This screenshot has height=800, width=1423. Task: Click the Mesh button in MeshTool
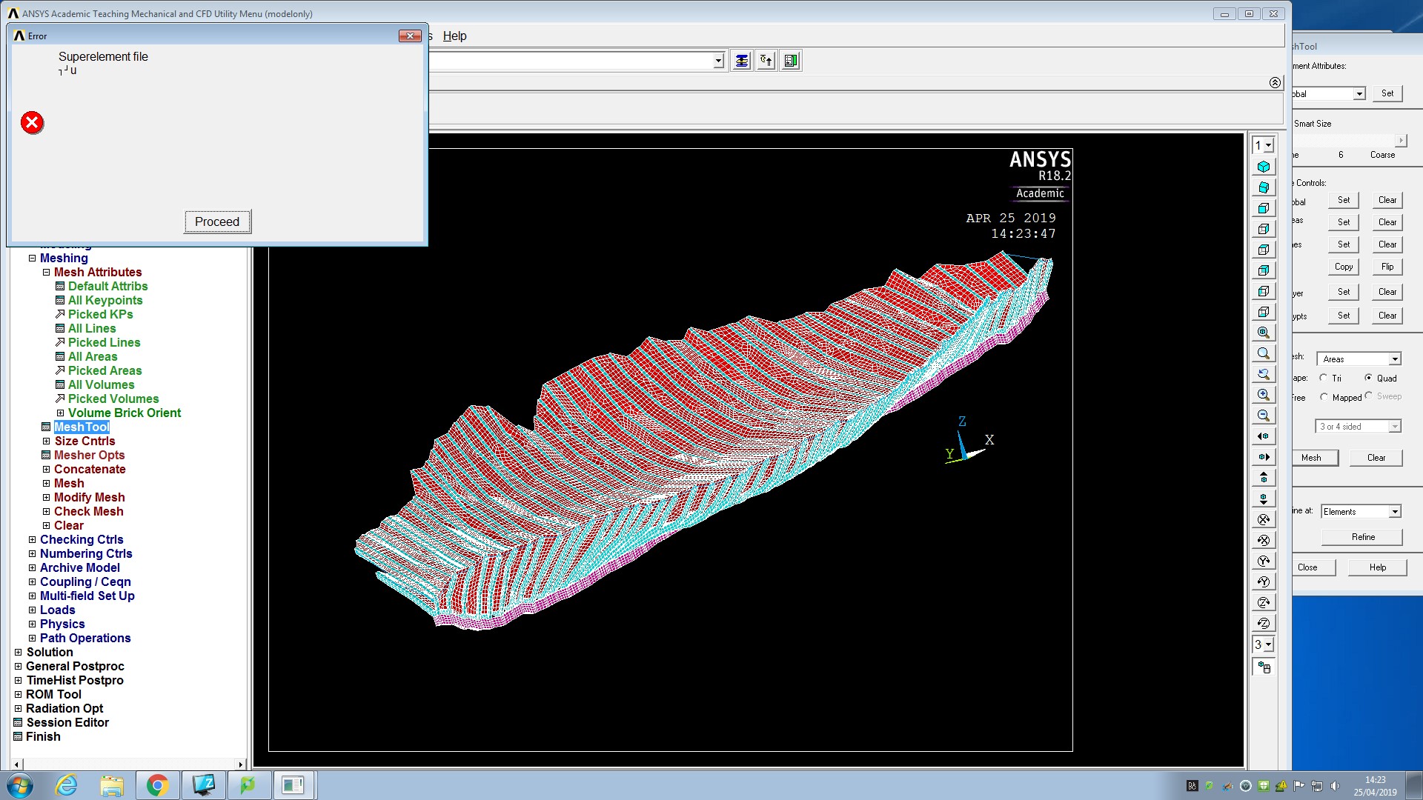click(x=1311, y=458)
